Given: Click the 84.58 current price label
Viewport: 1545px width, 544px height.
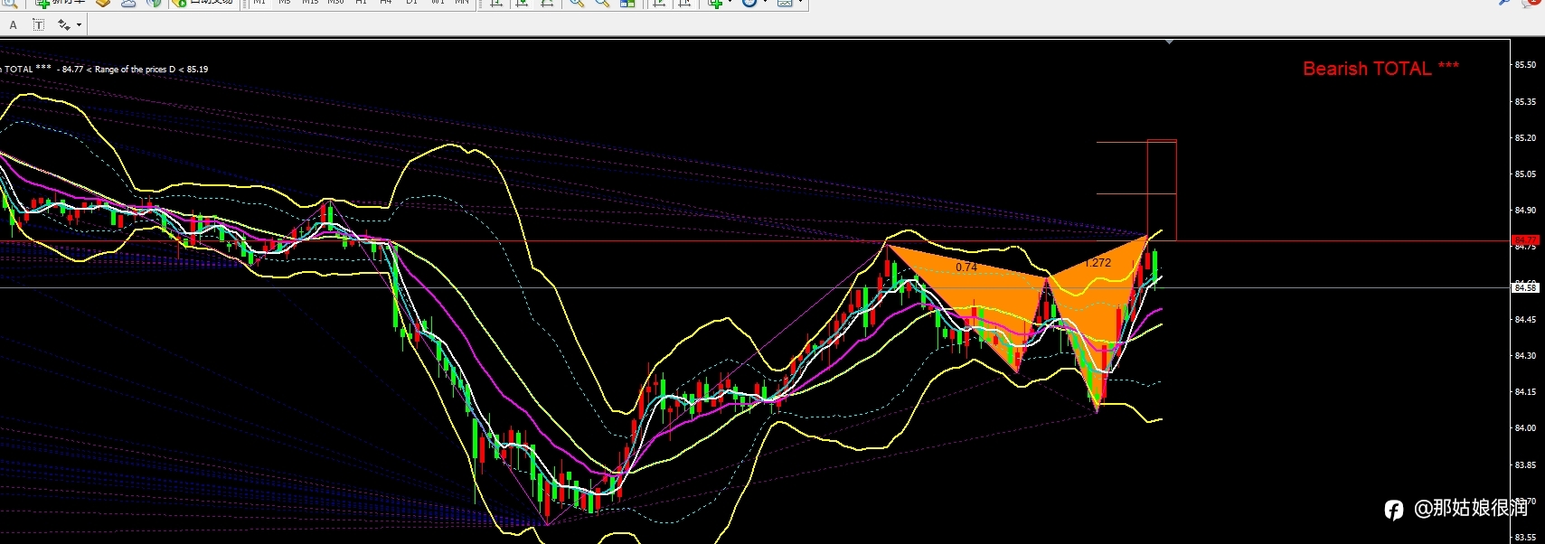Looking at the screenshot, I should (x=1525, y=287).
